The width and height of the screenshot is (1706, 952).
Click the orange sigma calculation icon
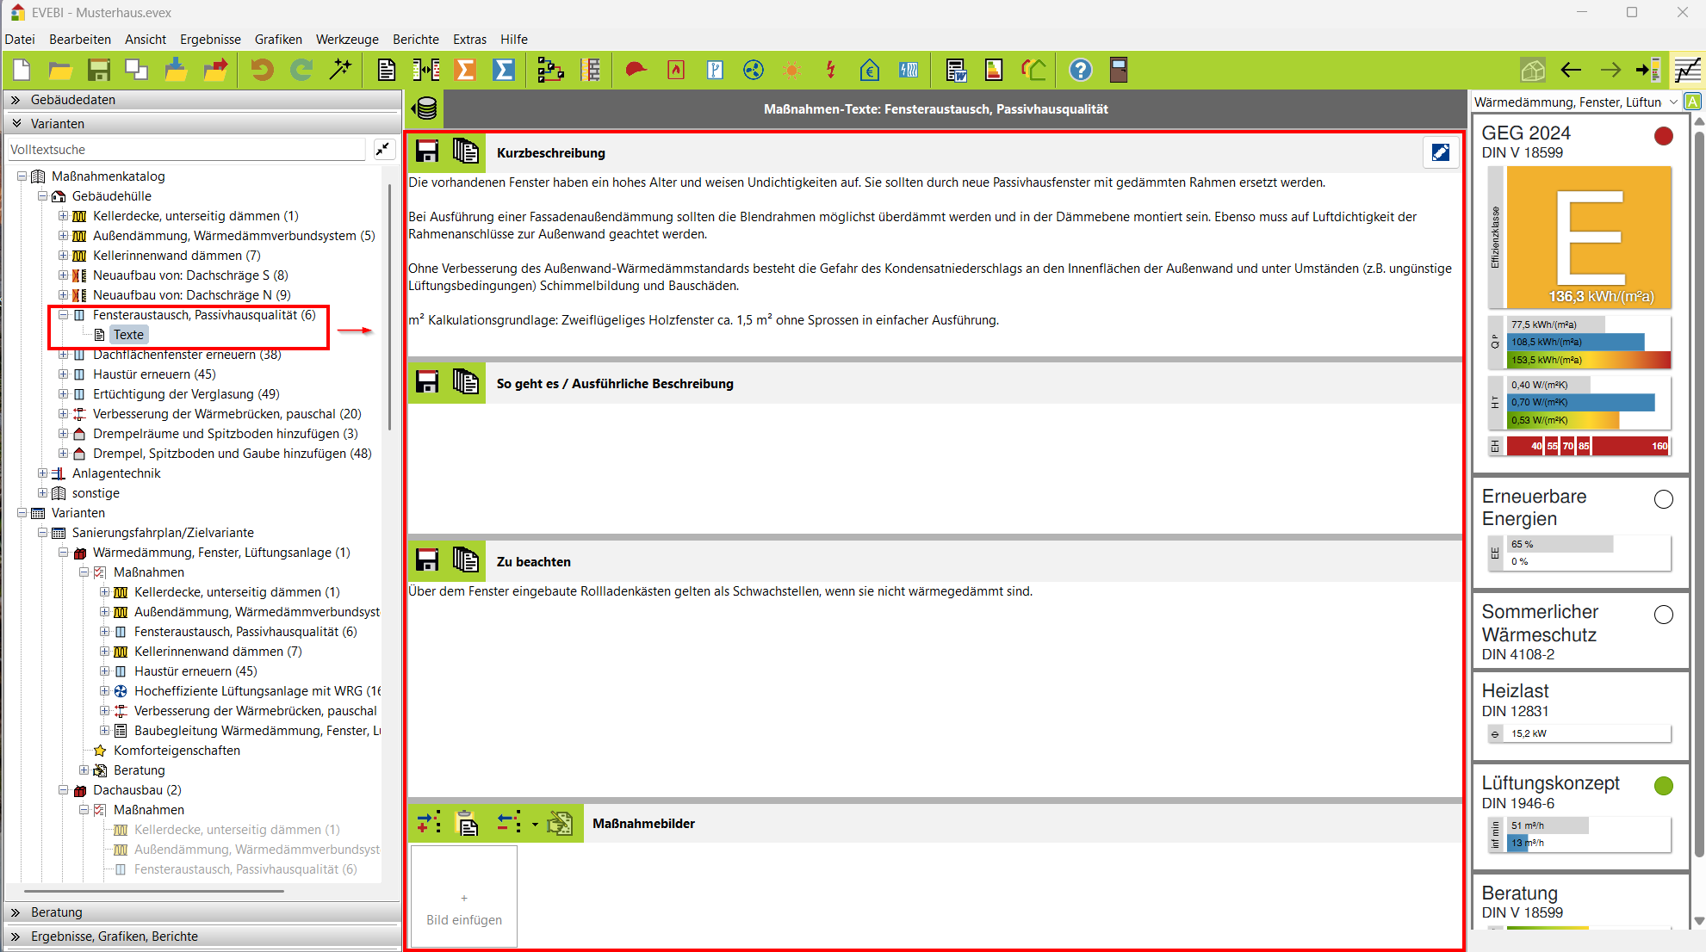pyautogui.click(x=465, y=70)
